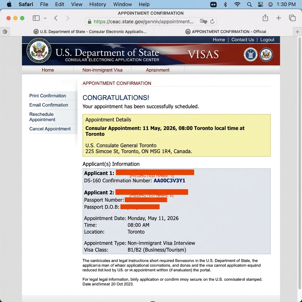This screenshot has width=302, height=302.
Task: Toggle the Safari sidebar button
Action: click(x=36, y=18)
